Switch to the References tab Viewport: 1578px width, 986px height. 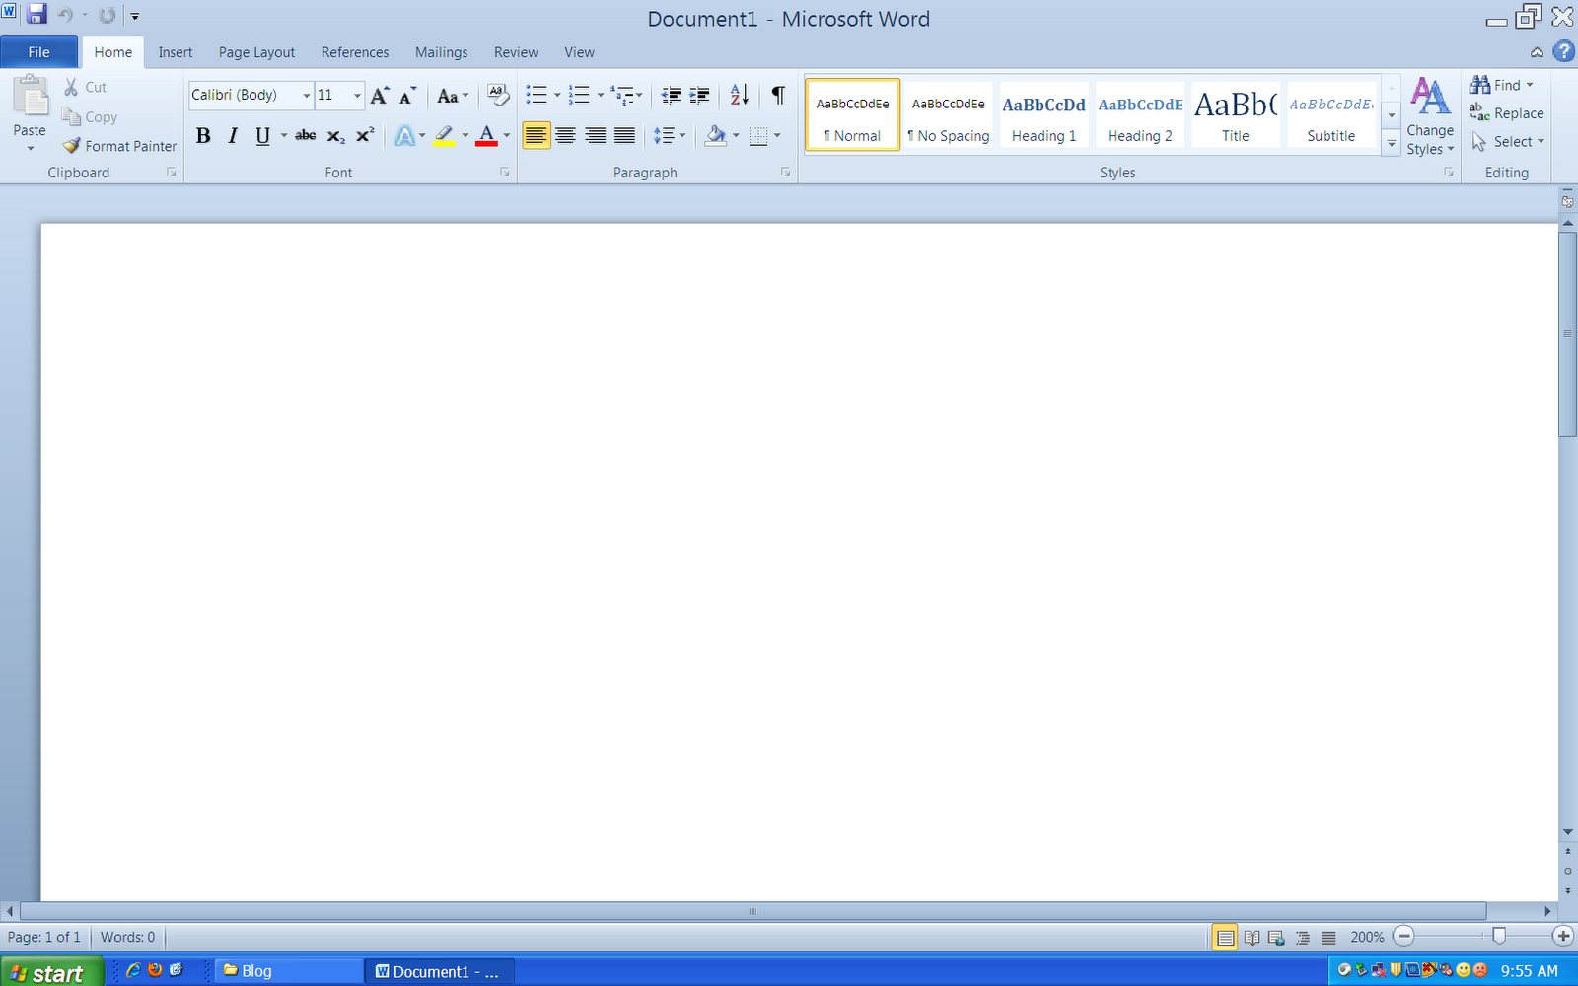(x=355, y=52)
